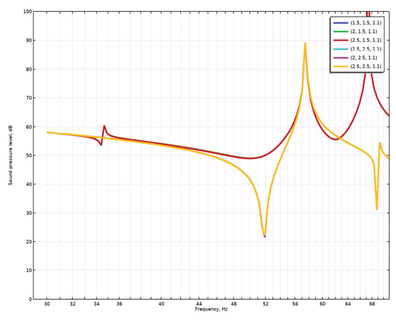Click the red legend line swatch

[x=340, y=40]
